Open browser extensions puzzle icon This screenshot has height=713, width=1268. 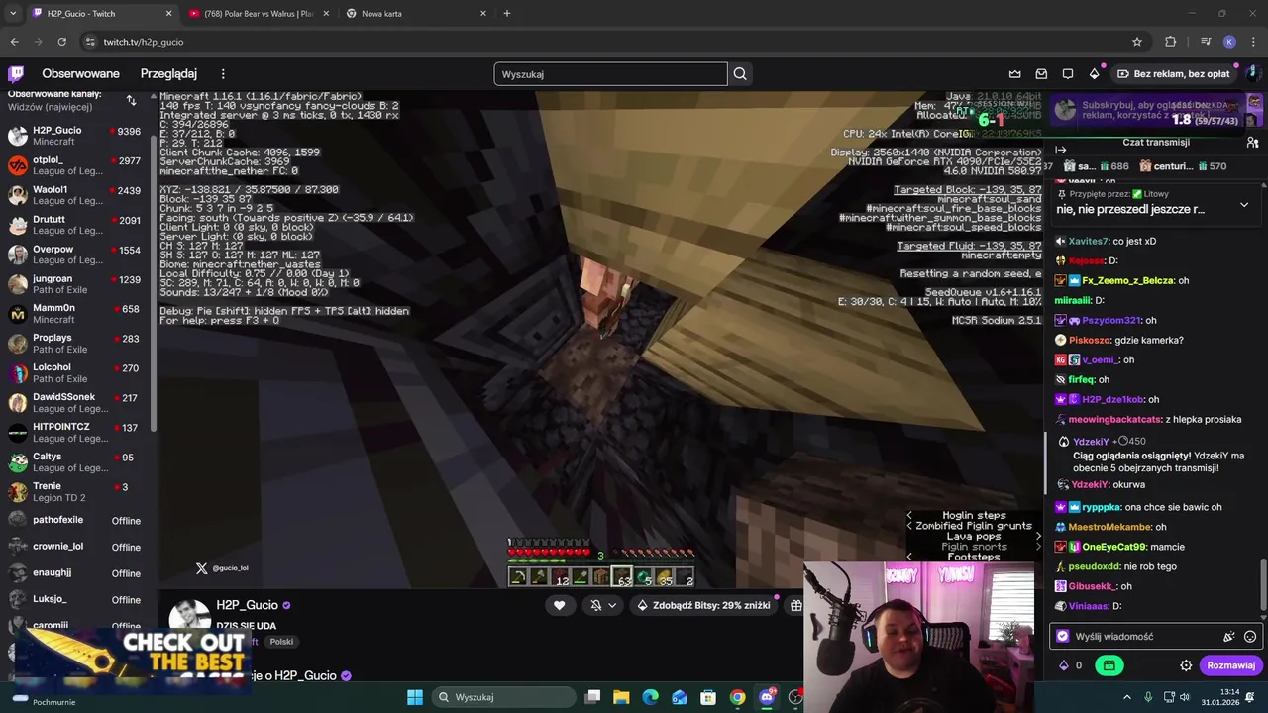1171,42
